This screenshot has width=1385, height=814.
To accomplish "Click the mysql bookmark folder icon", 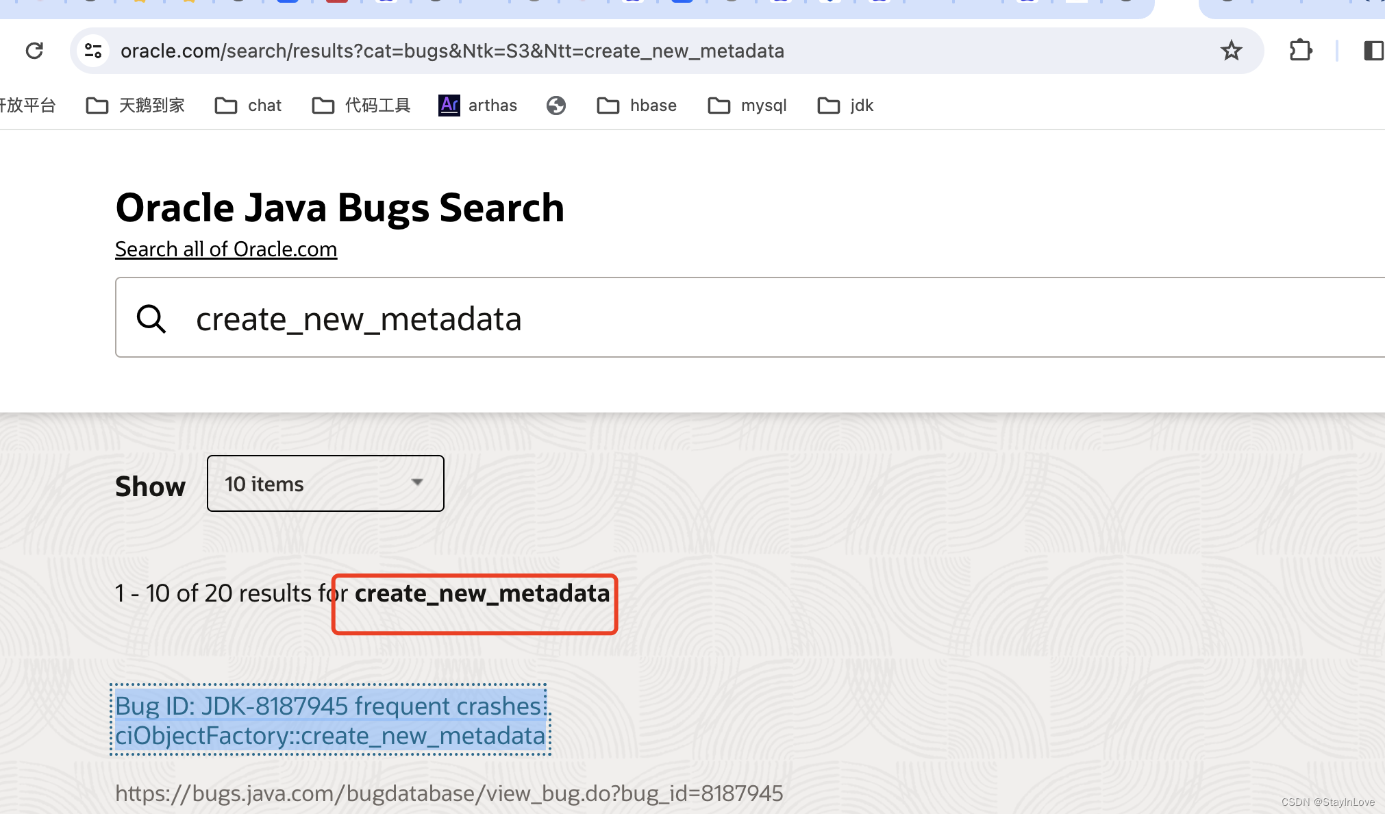I will click(x=720, y=106).
